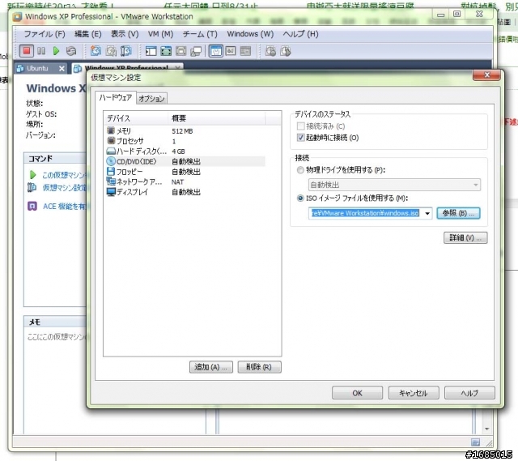
Task: Select the ハードディスク device row
Action: coord(185,152)
